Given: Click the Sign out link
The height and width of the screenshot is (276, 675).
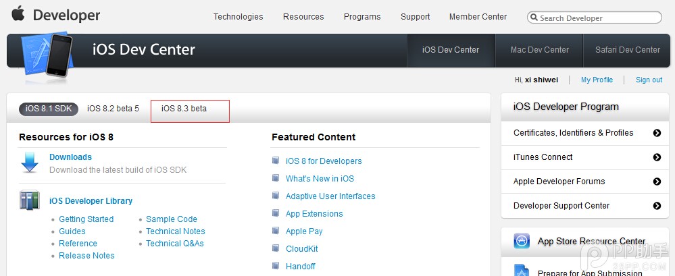Looking at the screenshot, I should tap(649, 80).
